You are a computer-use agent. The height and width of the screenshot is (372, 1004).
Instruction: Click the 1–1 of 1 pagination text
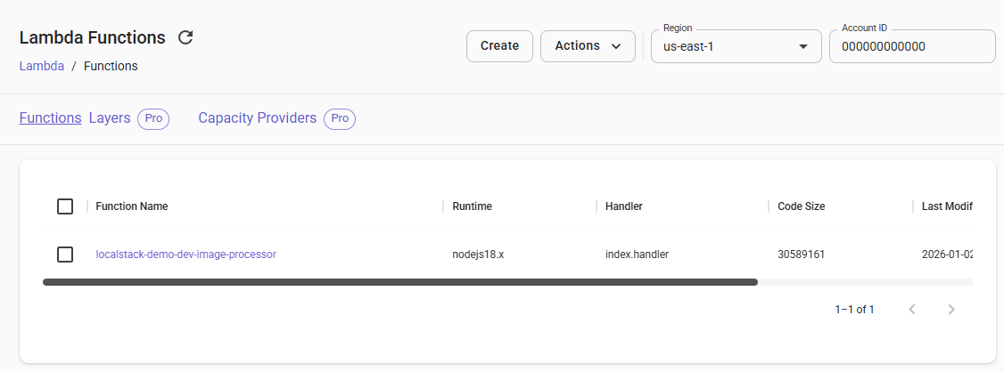tap(854, 310)
